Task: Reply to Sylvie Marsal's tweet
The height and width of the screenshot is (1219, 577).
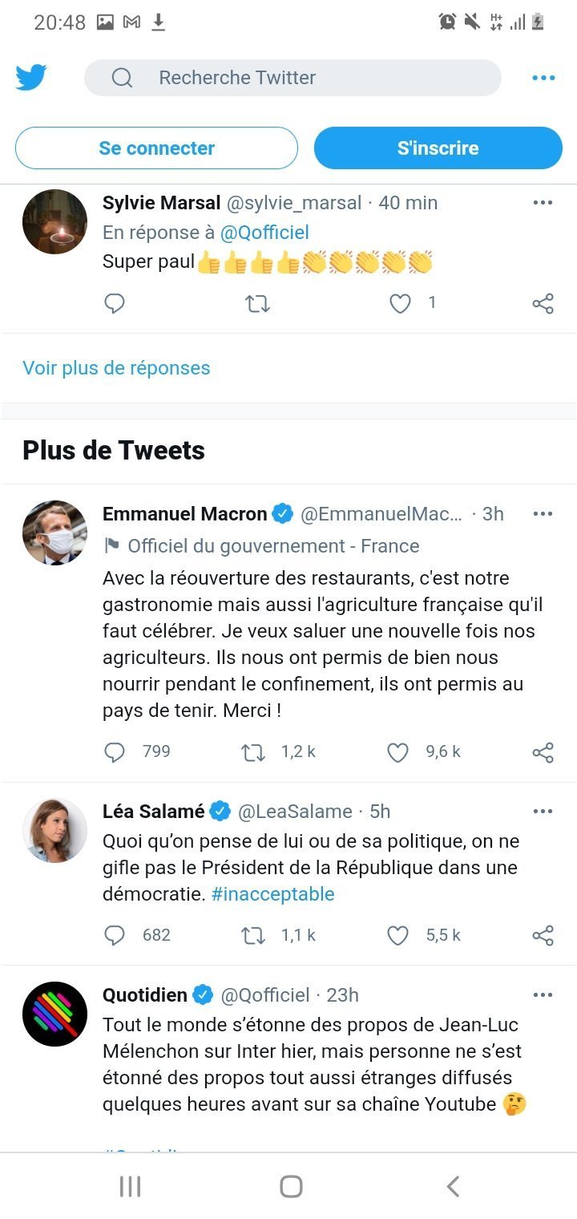Action: click(x=115, y=303)
